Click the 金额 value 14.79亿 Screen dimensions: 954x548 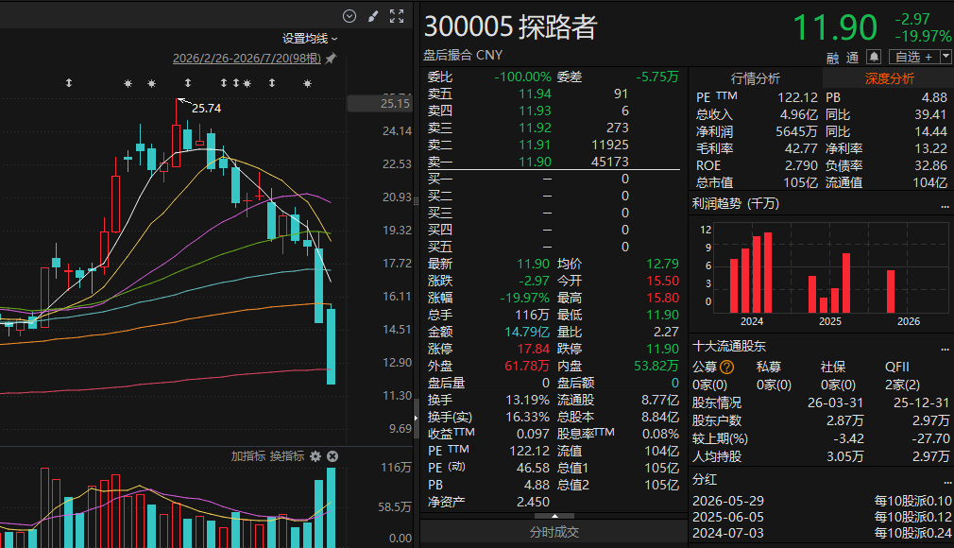(527, 332)
